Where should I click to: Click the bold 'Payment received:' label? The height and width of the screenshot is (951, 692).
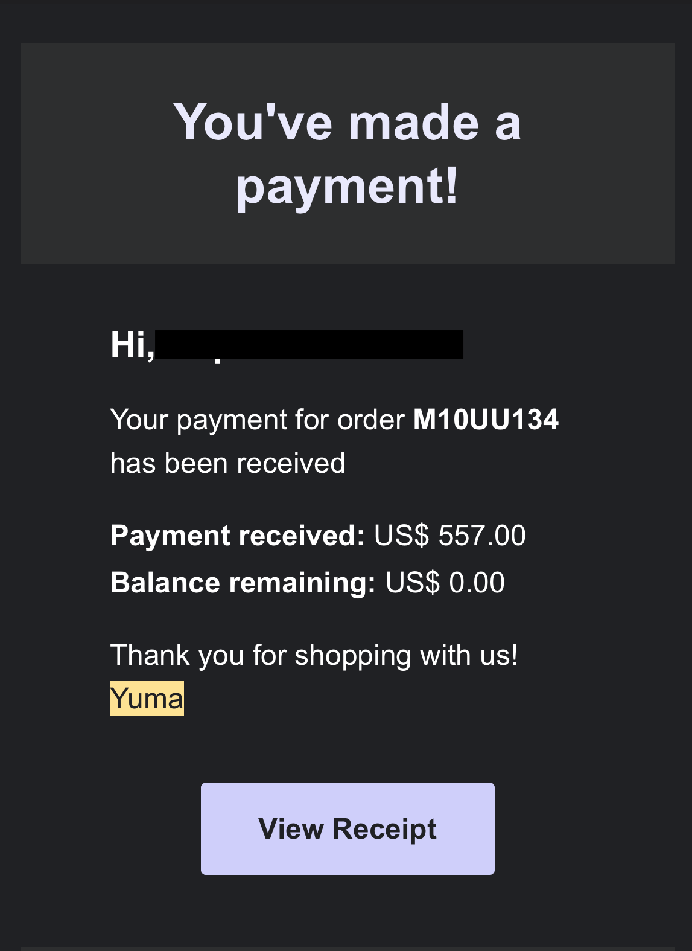click(x=237, y=535)
